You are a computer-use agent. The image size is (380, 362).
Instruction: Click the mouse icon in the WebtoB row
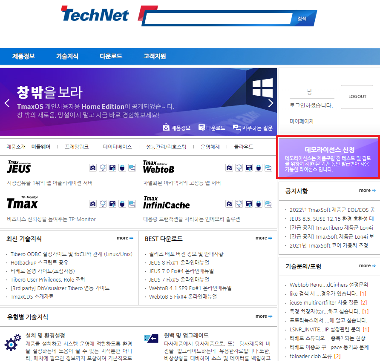259,168
